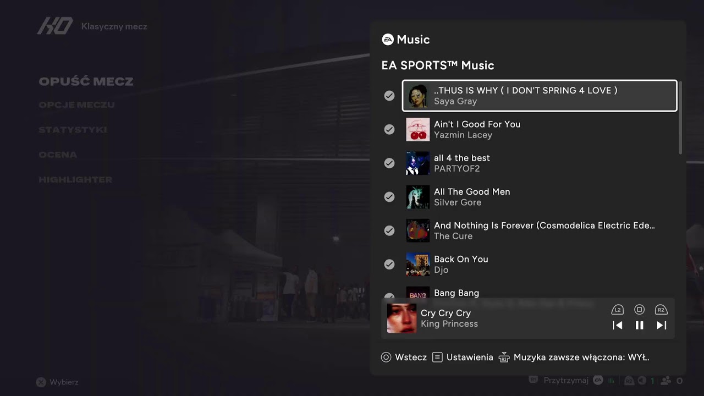
Task: Pause the playing Cry Cry Cry track
Action: 639,325
